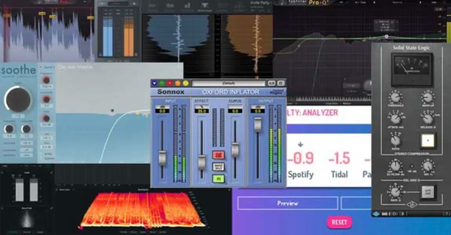Click the top red-ringed knob in soothe
The width and height of the screenshot is (451, 235).
46,80
